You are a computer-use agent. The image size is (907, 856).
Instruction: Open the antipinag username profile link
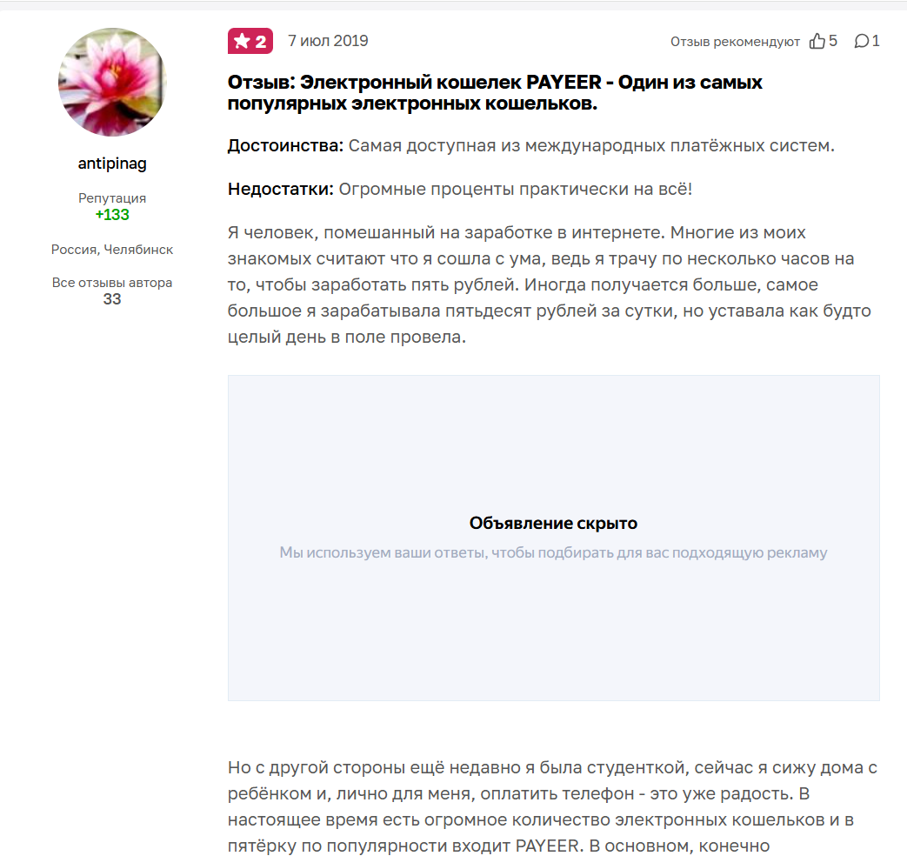[112, 164]
